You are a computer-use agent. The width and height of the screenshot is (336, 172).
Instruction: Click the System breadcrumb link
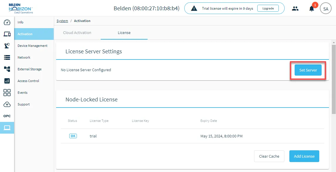coord(62,21)
